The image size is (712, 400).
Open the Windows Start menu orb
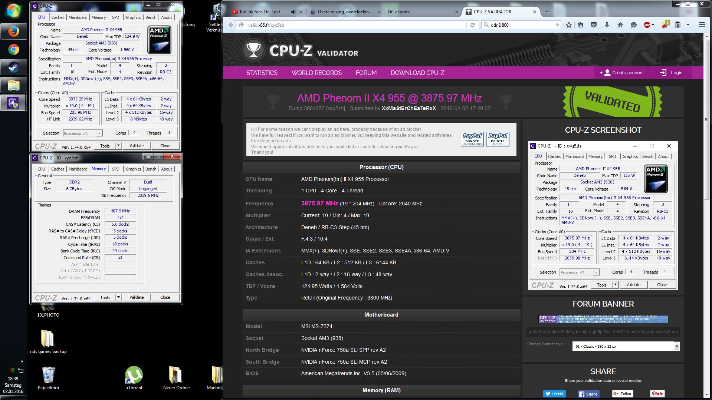[13, 10]
